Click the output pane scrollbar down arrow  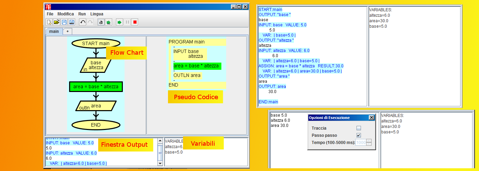[x=160, y=163]
